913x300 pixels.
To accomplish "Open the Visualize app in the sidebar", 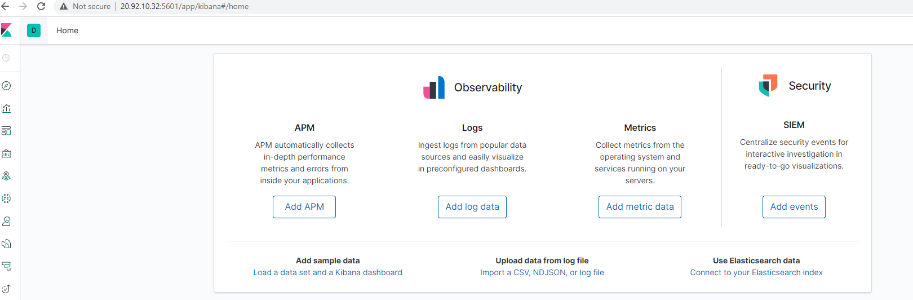I will tap(7, 108).
